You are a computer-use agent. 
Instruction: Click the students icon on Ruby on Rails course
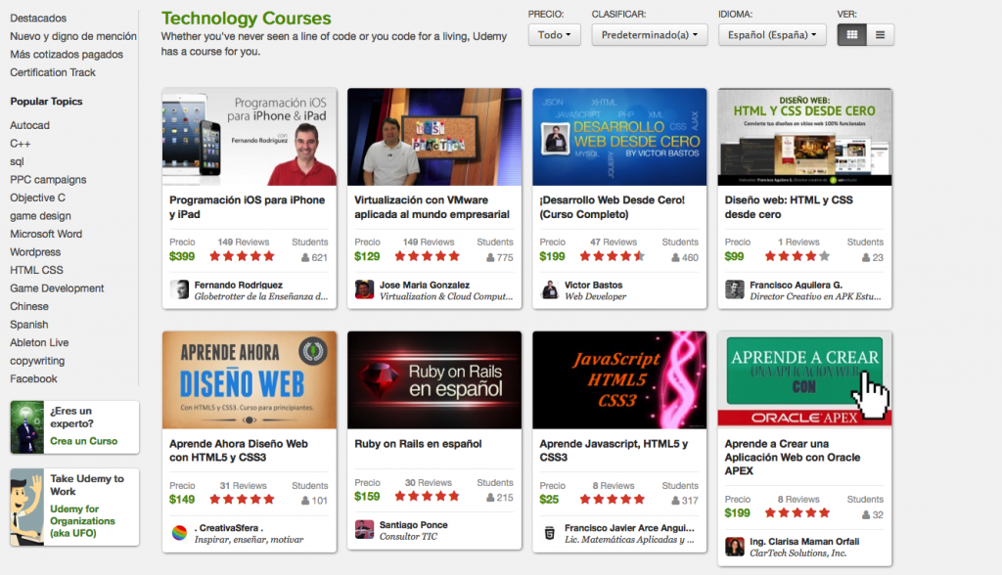coord(492,497)
